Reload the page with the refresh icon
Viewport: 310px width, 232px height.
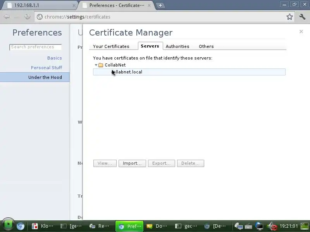(x=27, y=17)
